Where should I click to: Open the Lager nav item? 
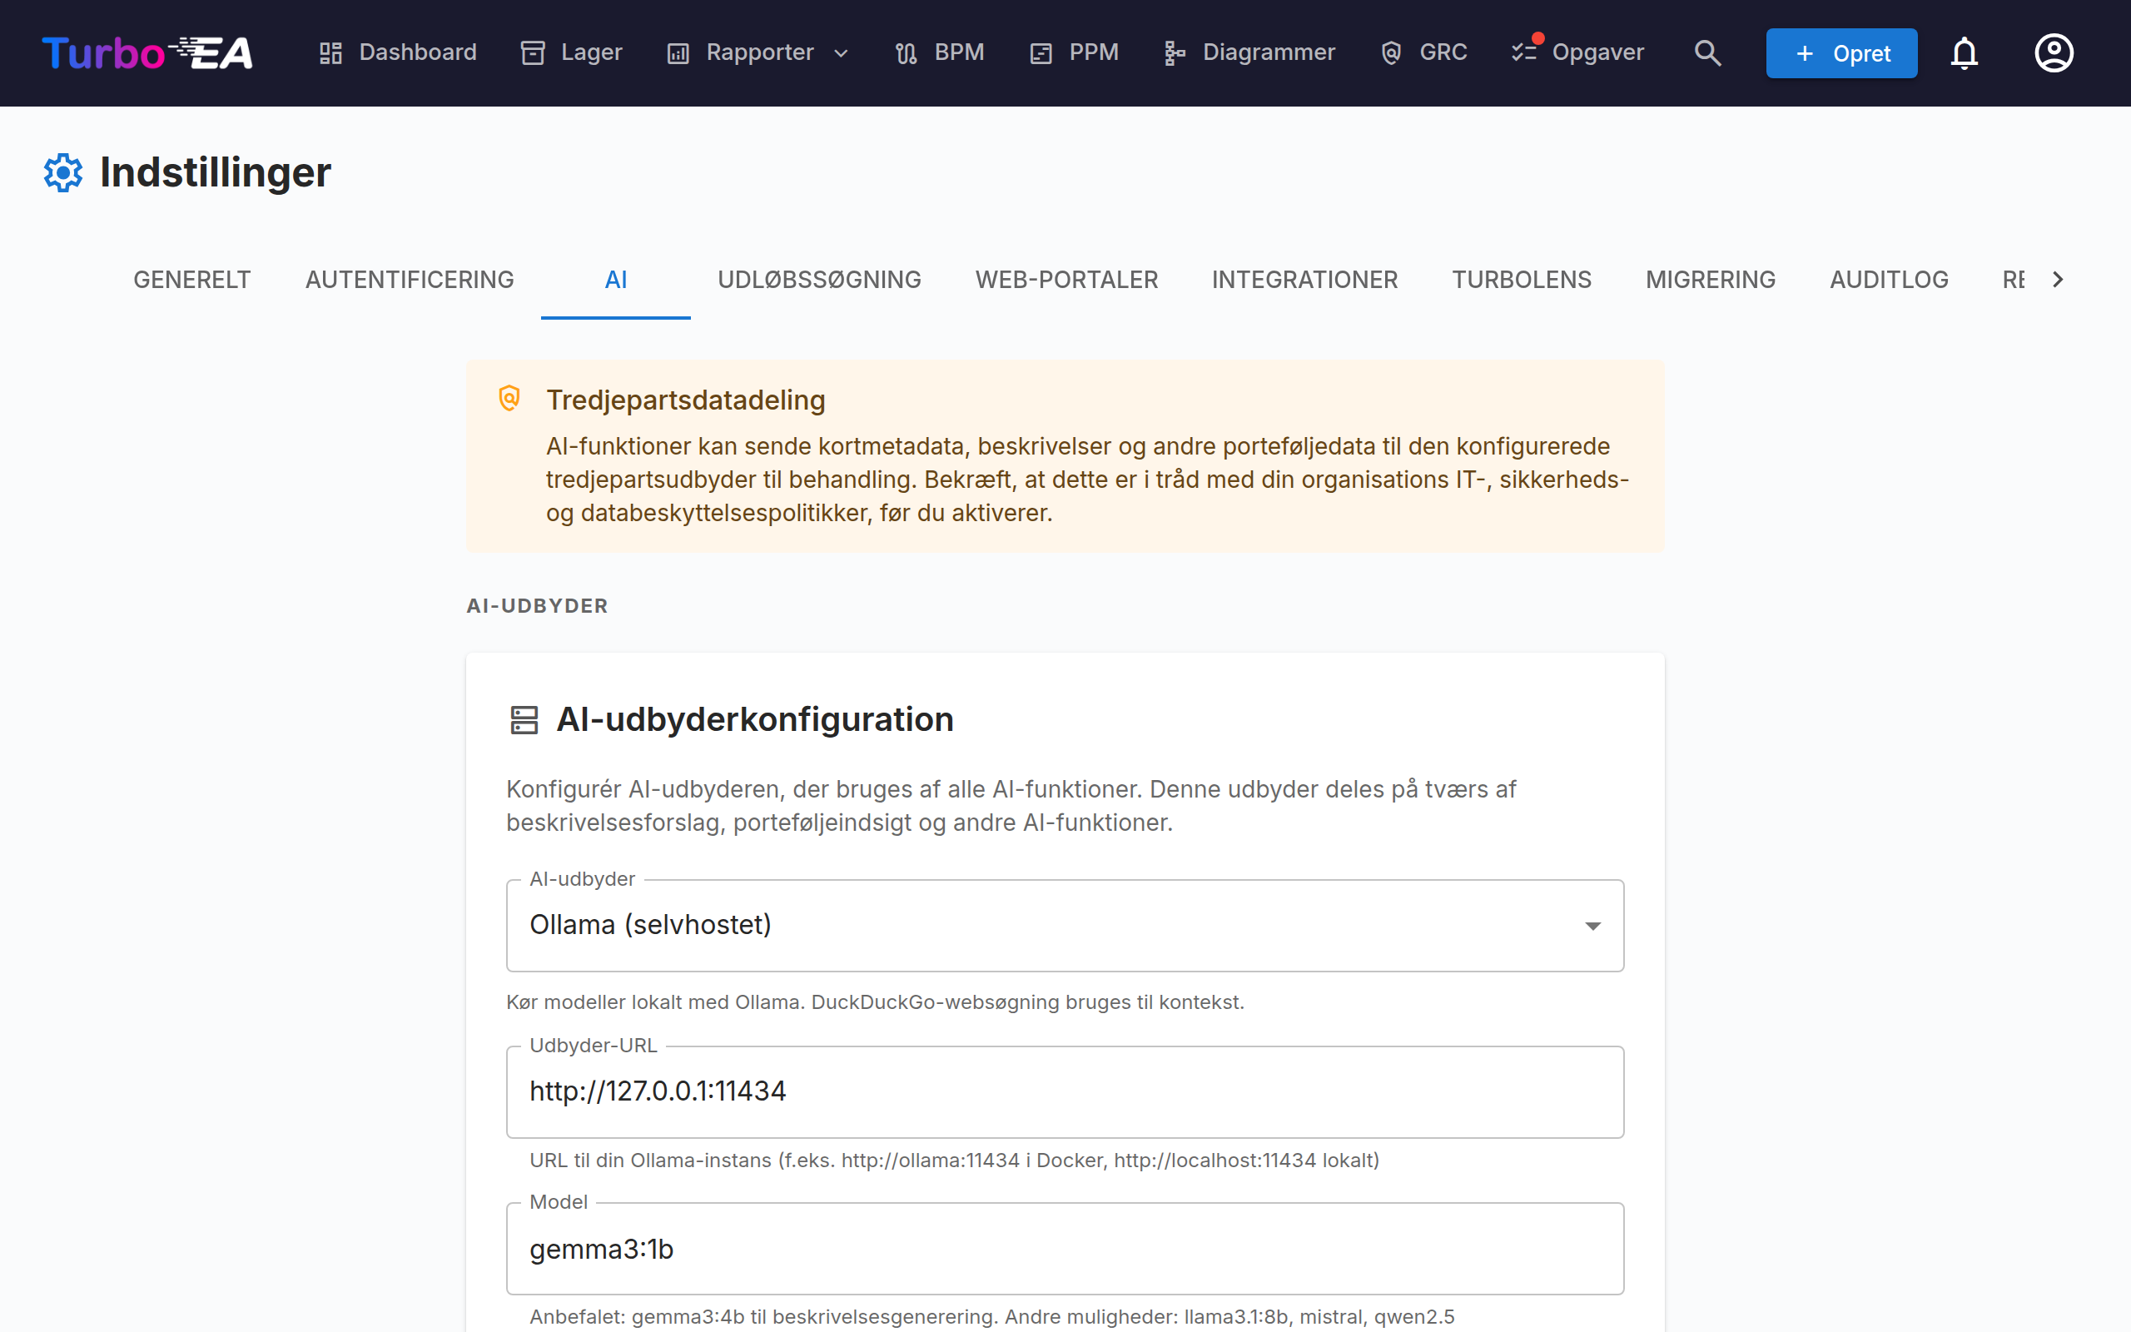[x=572, y=52]
